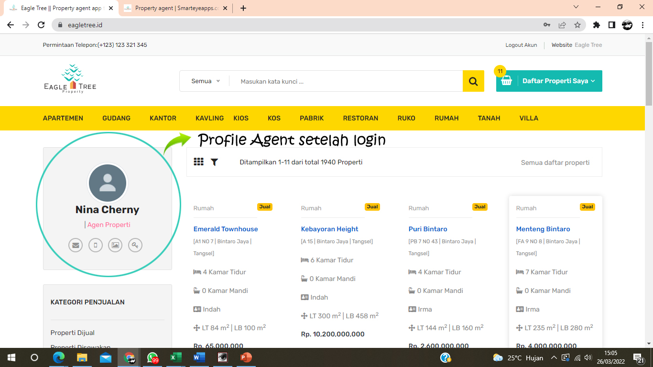653x367 pixels.
Task: Click the image gallery icon in agent profile
Action: coord(115,245)
